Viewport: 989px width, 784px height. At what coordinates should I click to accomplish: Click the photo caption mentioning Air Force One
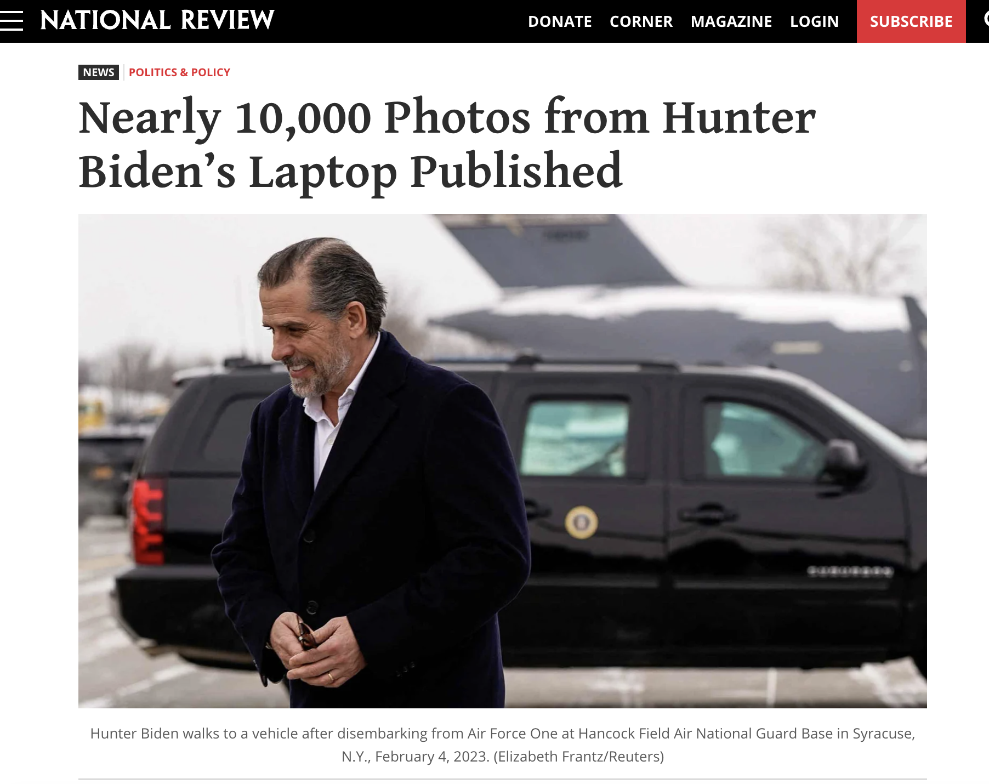[503, 745]
